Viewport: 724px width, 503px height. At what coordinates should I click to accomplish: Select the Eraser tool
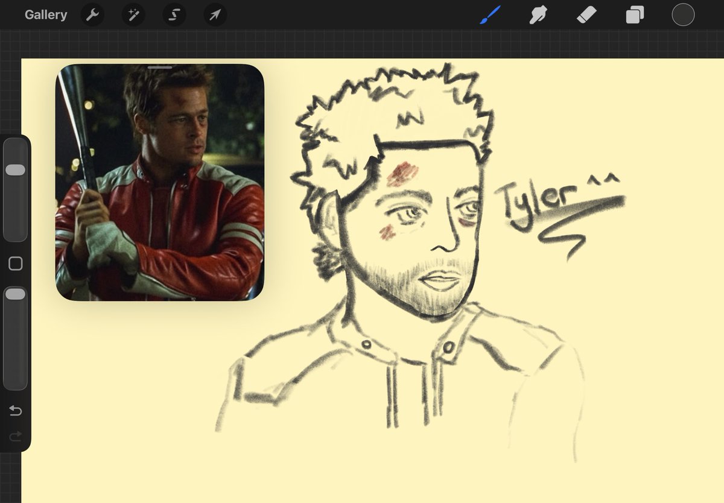(x=586, y=15)
